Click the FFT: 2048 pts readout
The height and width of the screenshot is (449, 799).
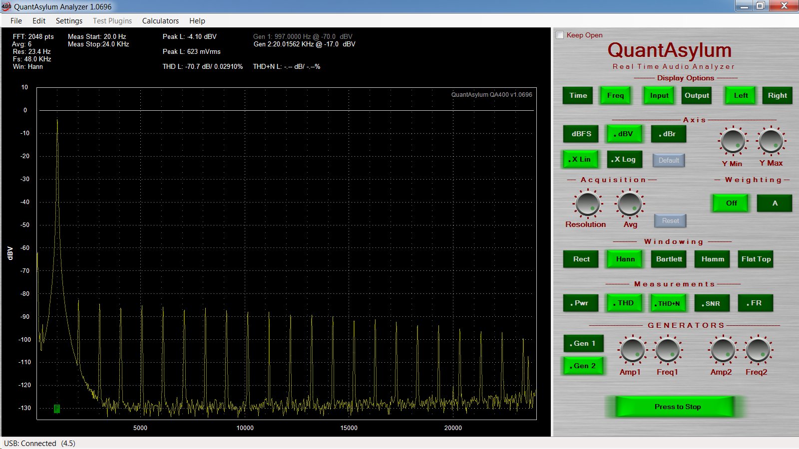coord(33,36)
